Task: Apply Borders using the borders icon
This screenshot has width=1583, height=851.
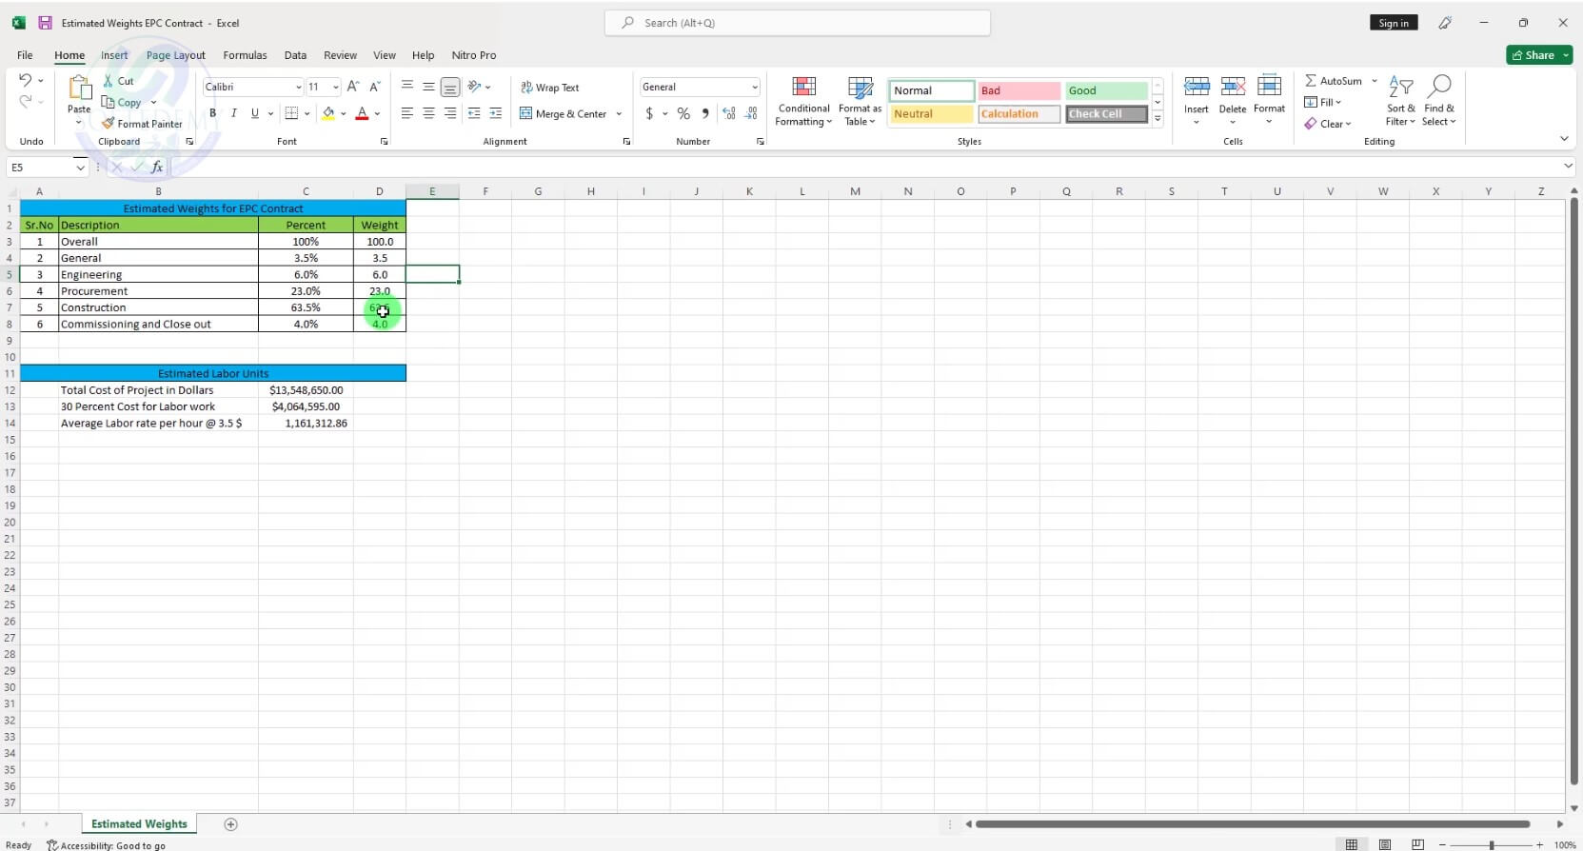Action: pos(292,113)
